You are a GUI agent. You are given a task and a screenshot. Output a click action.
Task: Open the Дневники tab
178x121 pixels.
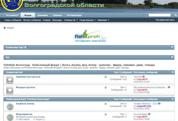(43, 15)
